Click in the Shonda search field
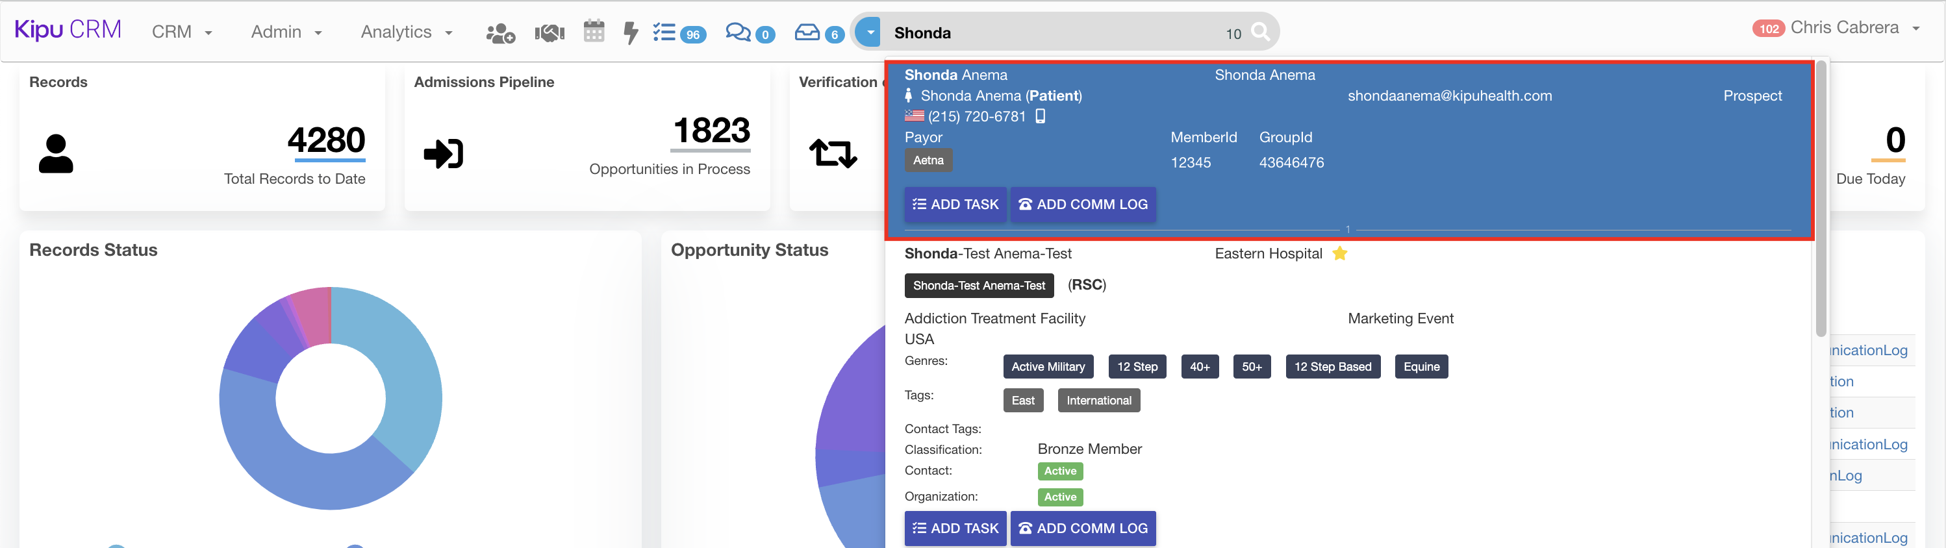The height and width of the screenshot is (548, 1946). point(1050,33)
